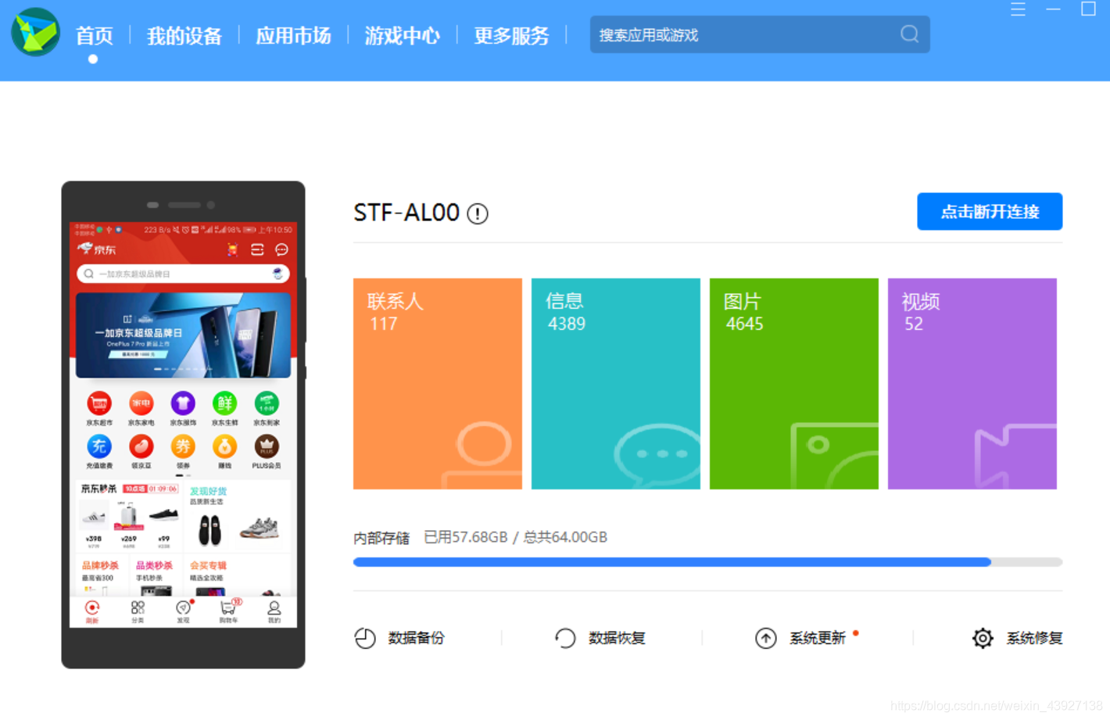The height and width of the screenshot is (720, 1110).
Task: Open the 信息 4389 tile
Action: tap(616, 384)
